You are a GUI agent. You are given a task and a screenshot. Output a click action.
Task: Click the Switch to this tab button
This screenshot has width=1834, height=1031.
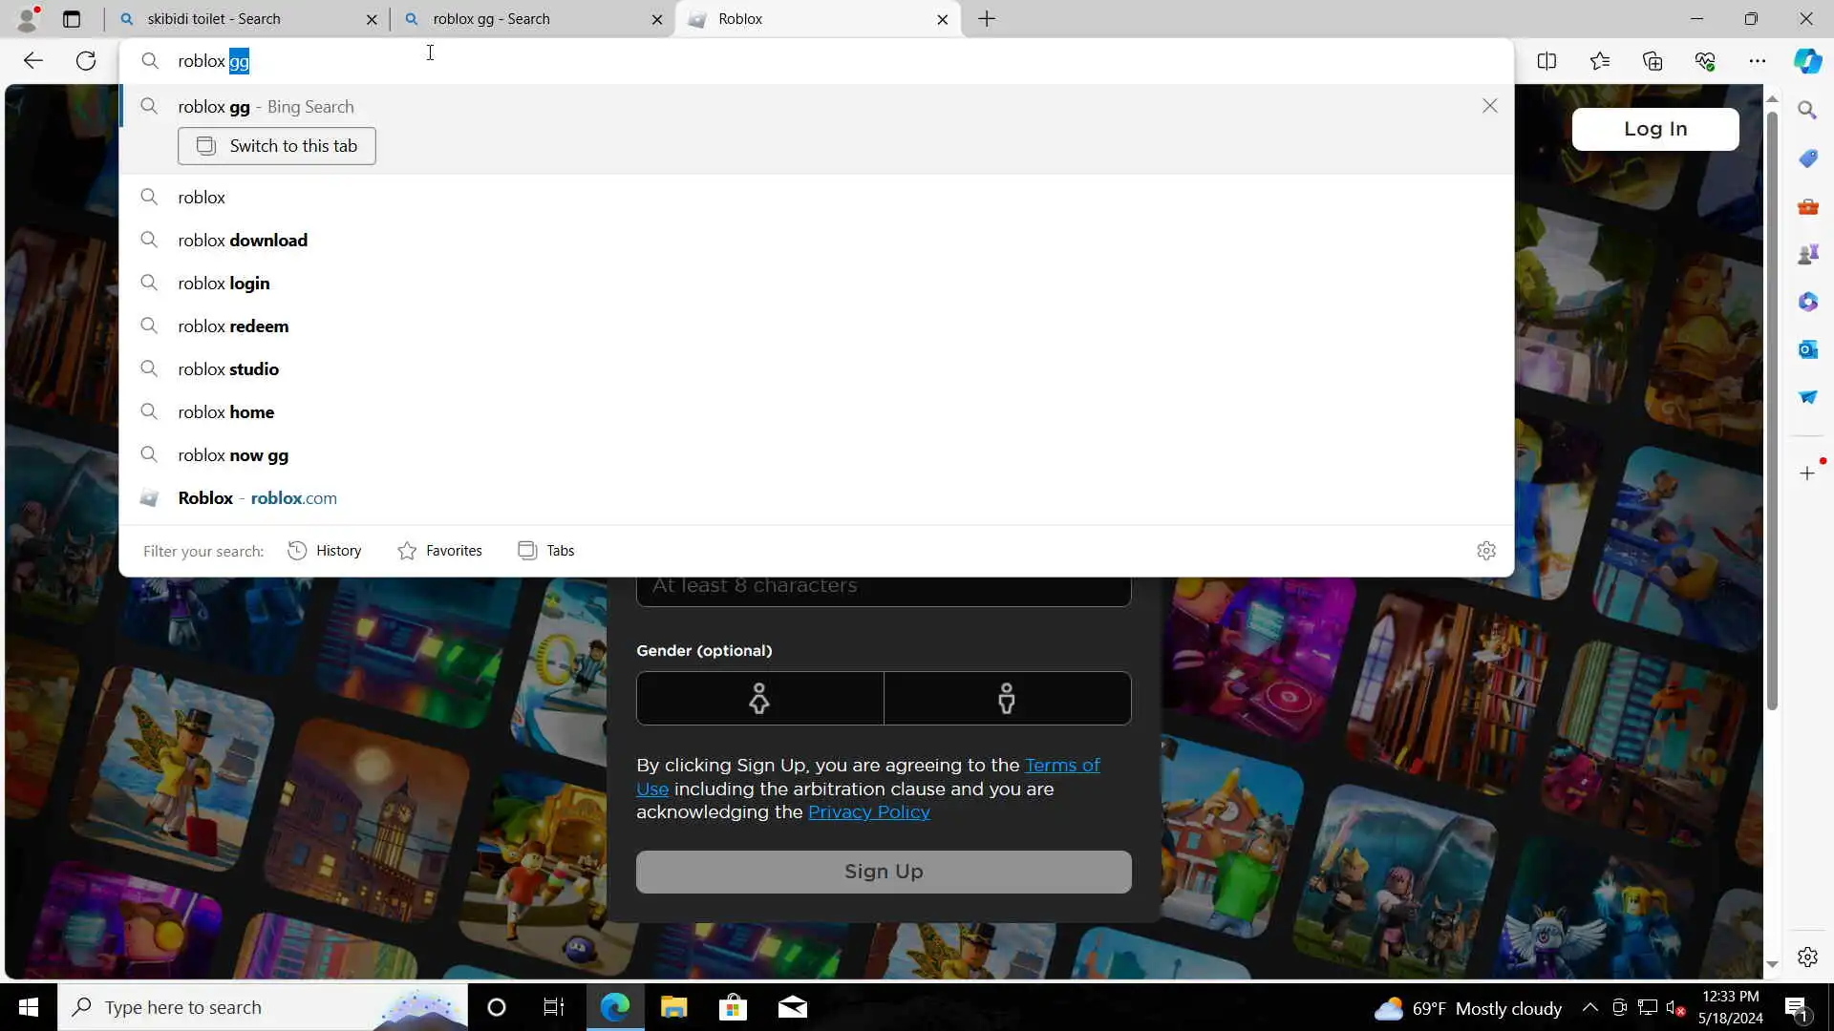277,146
